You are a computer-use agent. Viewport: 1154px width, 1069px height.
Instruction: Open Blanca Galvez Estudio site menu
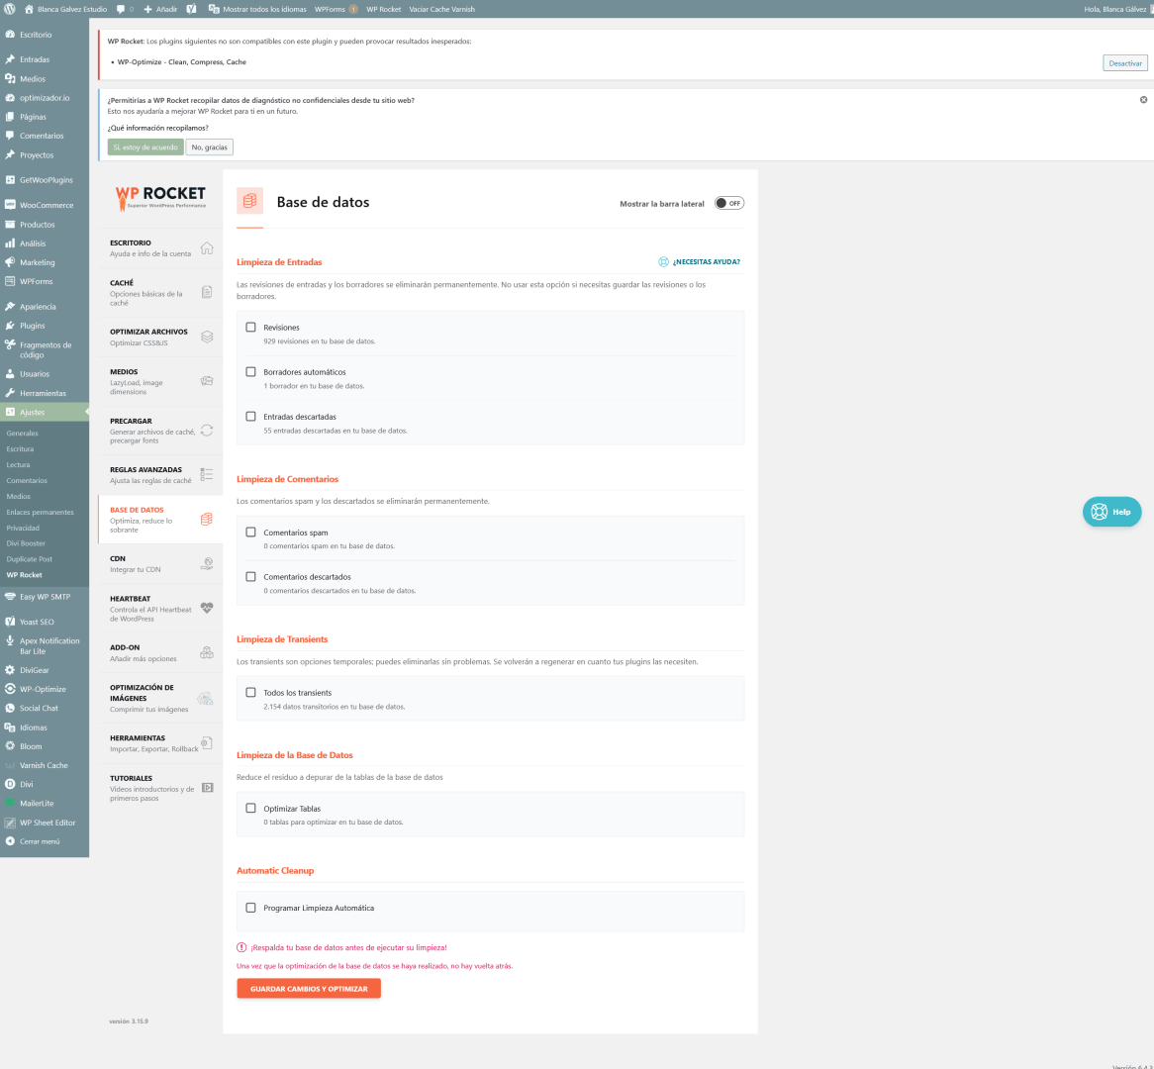coord(65,9)
